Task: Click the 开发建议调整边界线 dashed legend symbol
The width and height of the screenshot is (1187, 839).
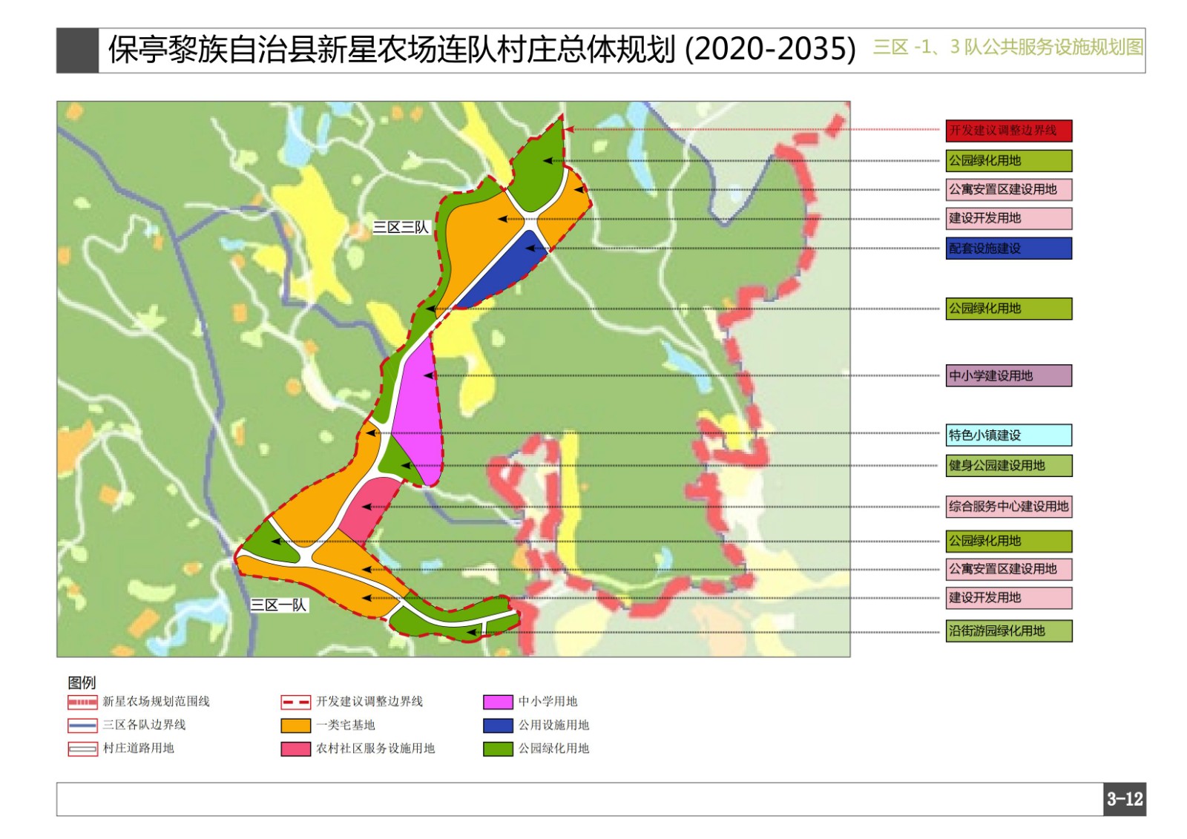Action: pos(295,702)
